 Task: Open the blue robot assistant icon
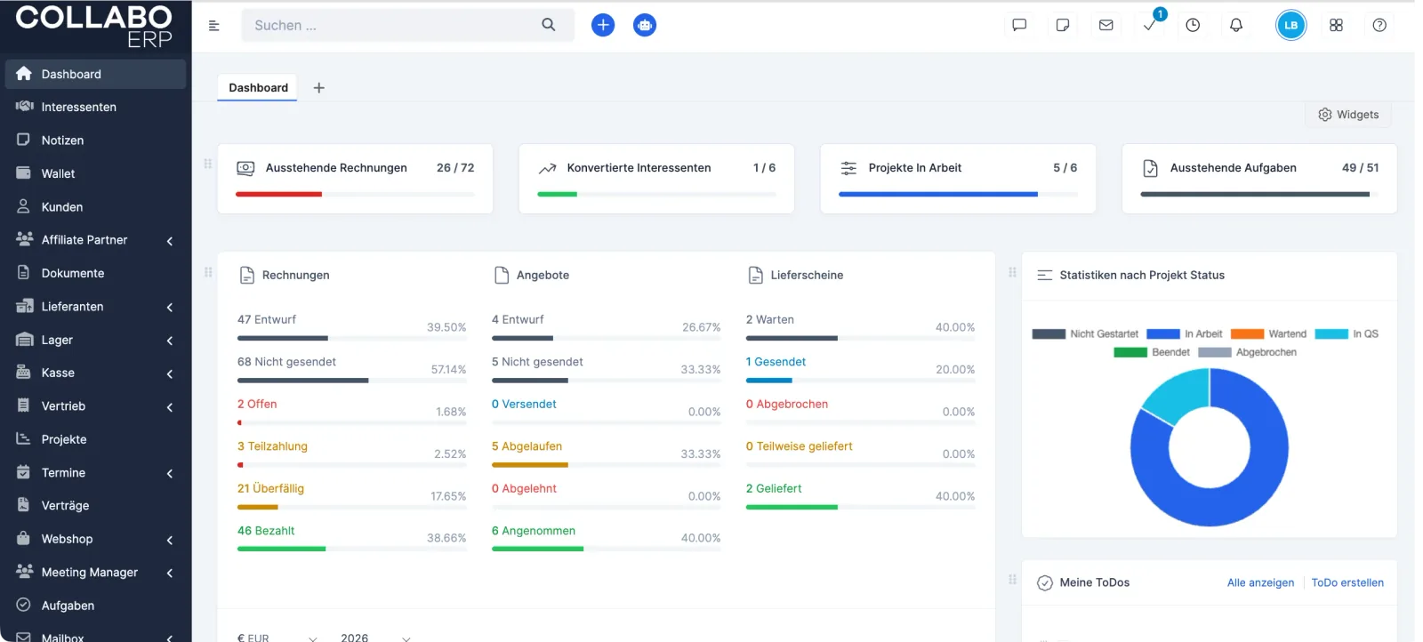[645, 25]
